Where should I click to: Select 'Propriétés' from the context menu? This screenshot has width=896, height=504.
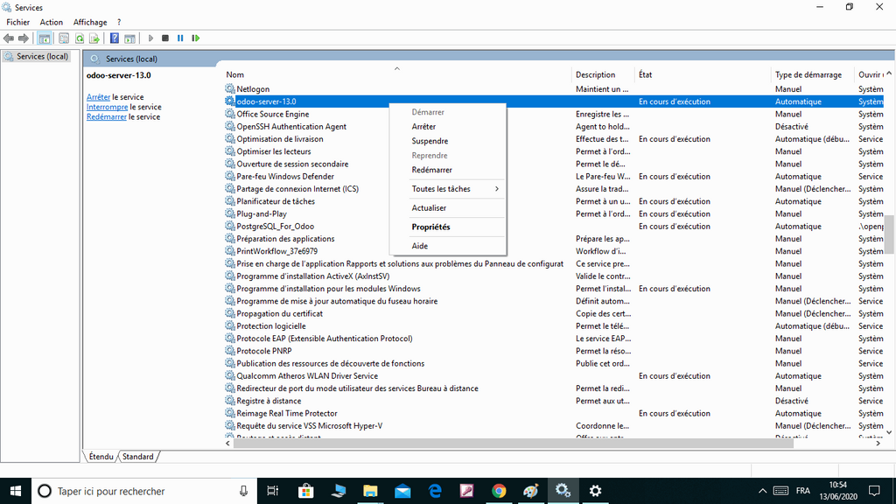430,227
